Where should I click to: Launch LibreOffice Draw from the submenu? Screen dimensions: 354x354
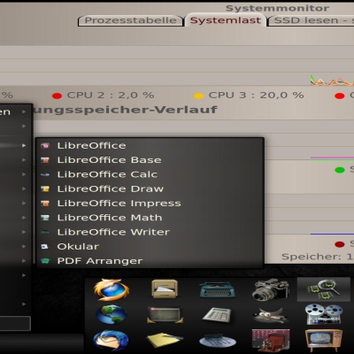click(150, 189)
